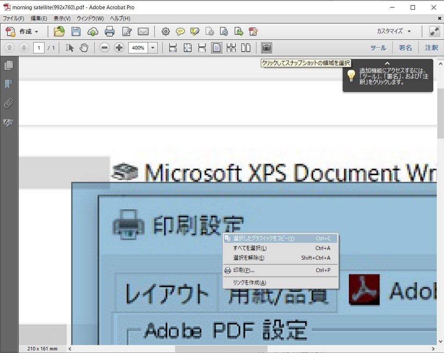Image resolution: width=444 pixels, height=353 pixels.
Task: Open the ファイル(F) menu
Action: point(13,19)
